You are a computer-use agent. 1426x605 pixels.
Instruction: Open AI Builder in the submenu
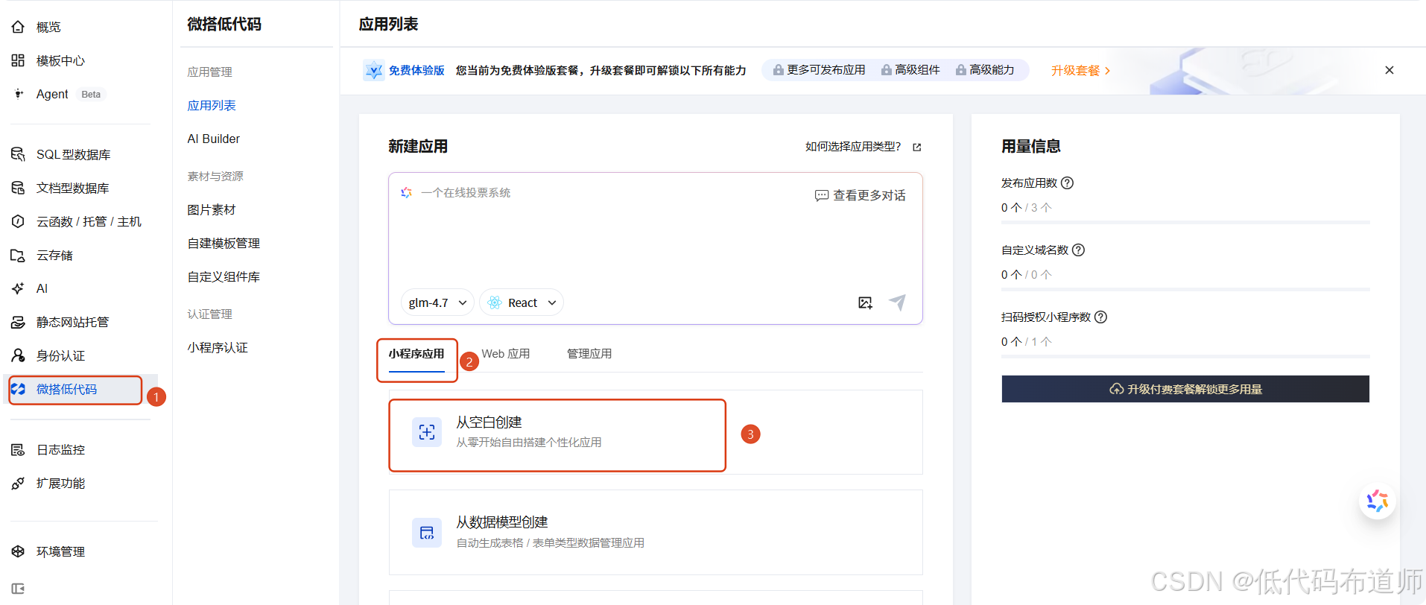(x=214, y=139)
